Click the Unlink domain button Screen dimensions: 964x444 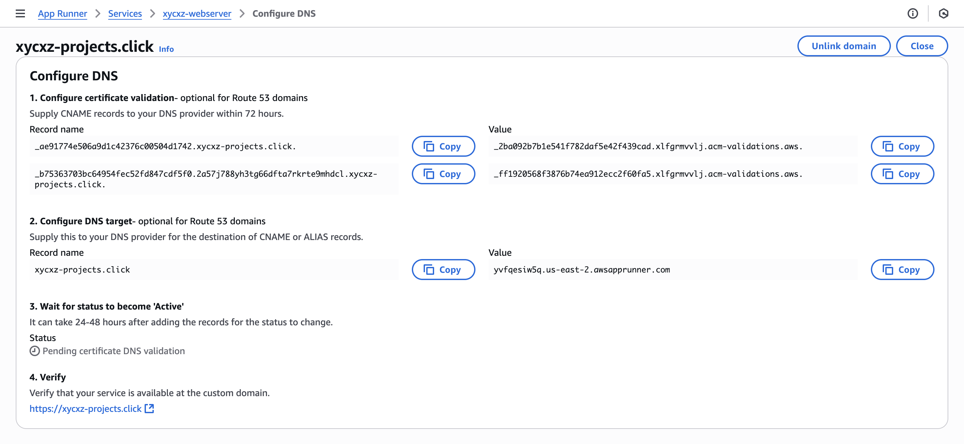coord(843,46)
